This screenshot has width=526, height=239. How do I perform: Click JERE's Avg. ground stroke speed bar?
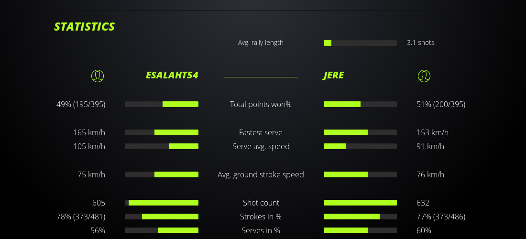360,174
